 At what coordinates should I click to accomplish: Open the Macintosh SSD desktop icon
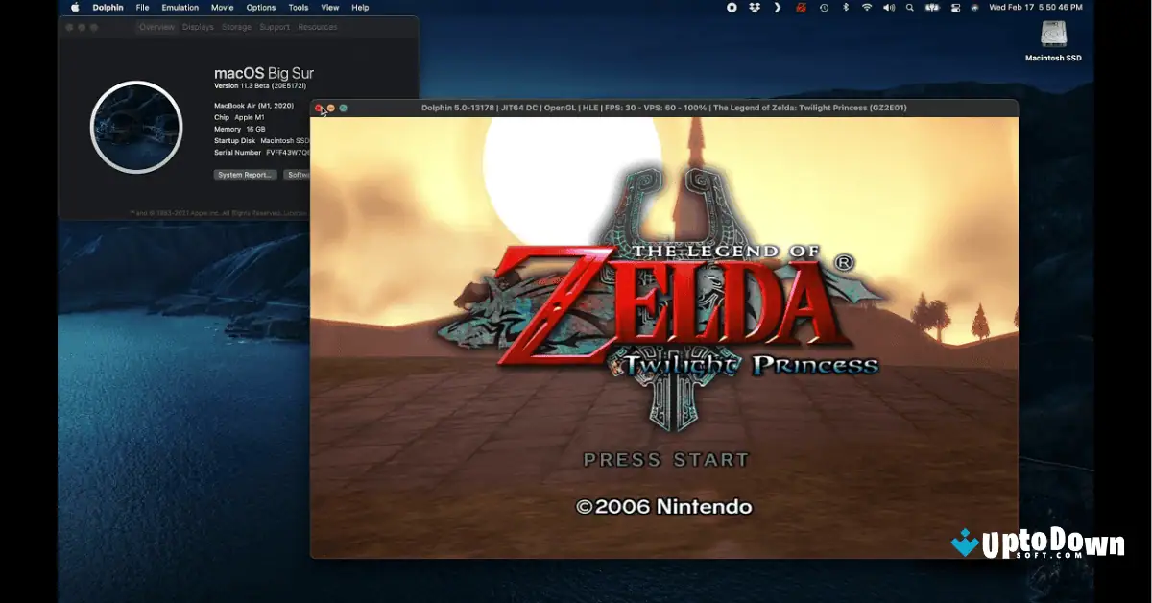point(1052,40)
